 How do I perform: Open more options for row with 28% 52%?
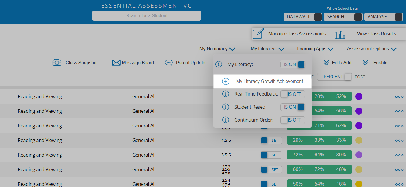coord(399,97)
